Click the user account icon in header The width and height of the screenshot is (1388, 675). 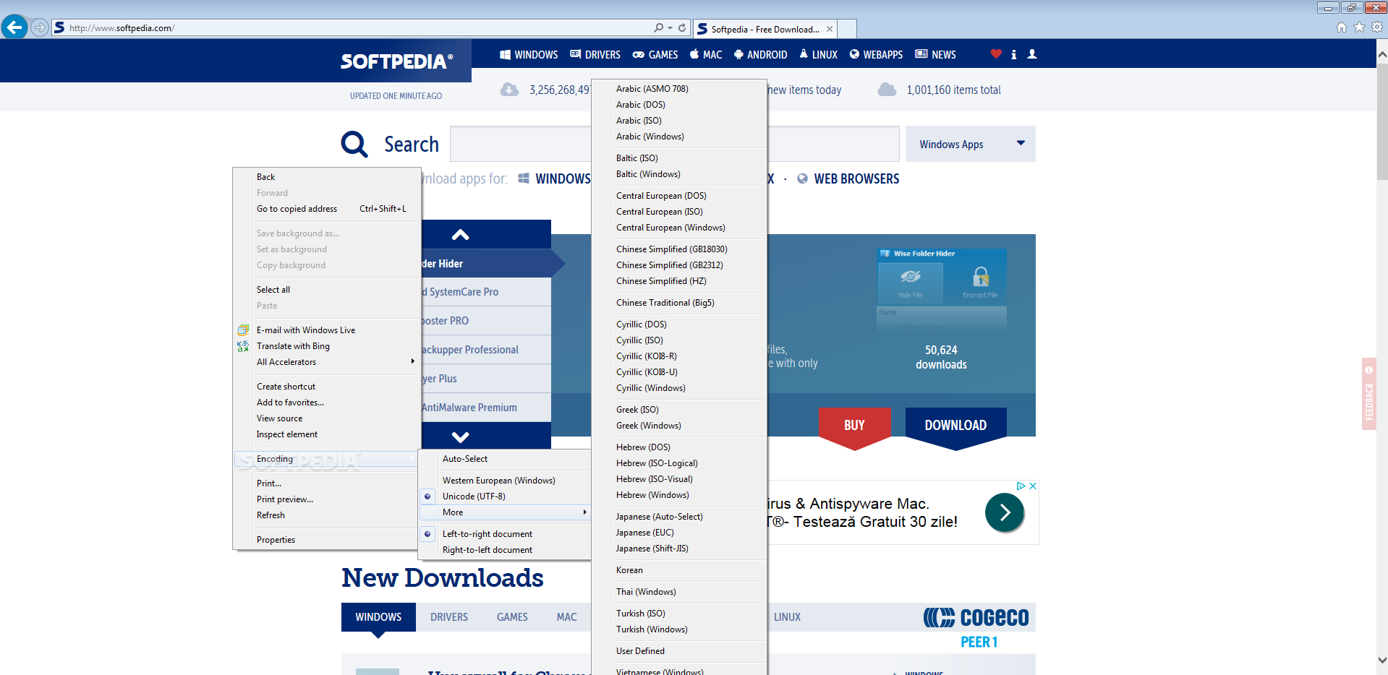pos(1032,53)
